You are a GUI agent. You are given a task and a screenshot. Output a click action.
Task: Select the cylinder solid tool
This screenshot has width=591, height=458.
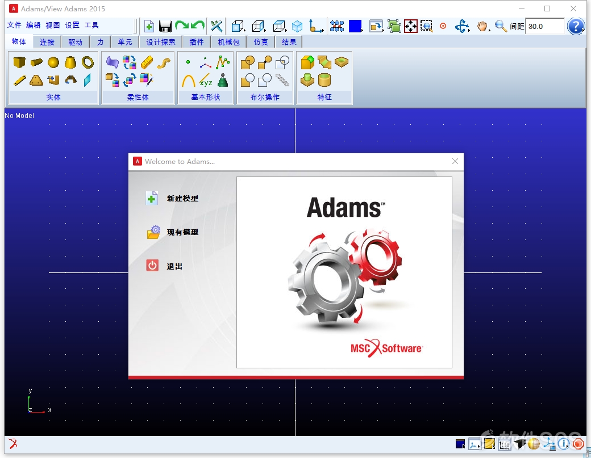click(36, 62)
